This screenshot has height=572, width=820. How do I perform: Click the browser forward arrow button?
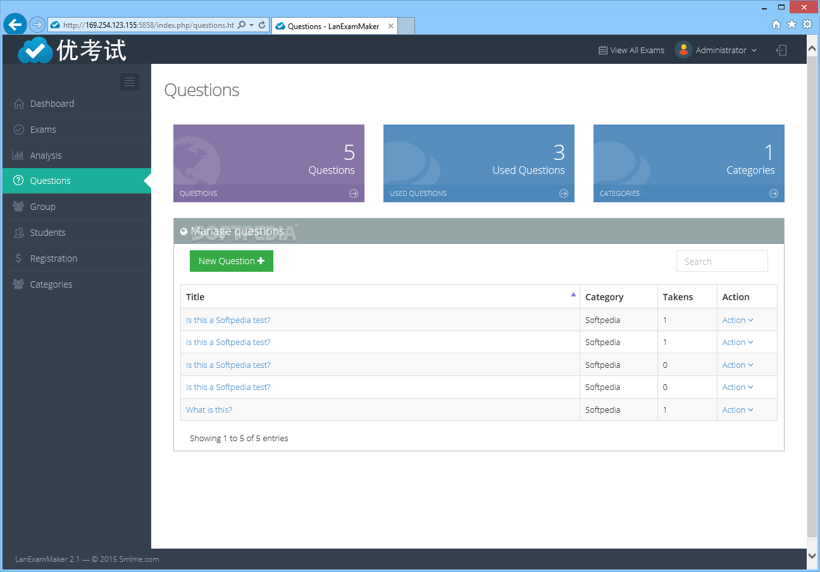pos(37,25)
